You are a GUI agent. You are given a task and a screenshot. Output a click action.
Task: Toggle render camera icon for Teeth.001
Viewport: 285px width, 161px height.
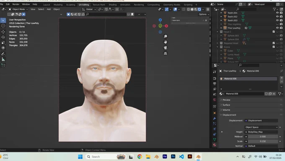pyautogui.click(x=281, y=13)
